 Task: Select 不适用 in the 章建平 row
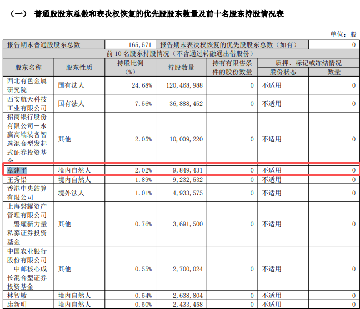coord(272,170)
